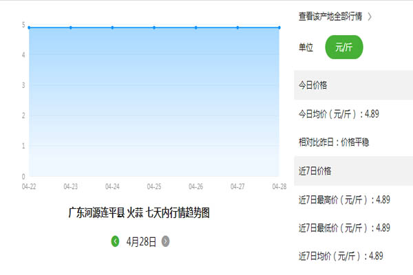Select the 近7日最低价 row
The height and width of the screenshot is (275, 413).
[344, 228]
